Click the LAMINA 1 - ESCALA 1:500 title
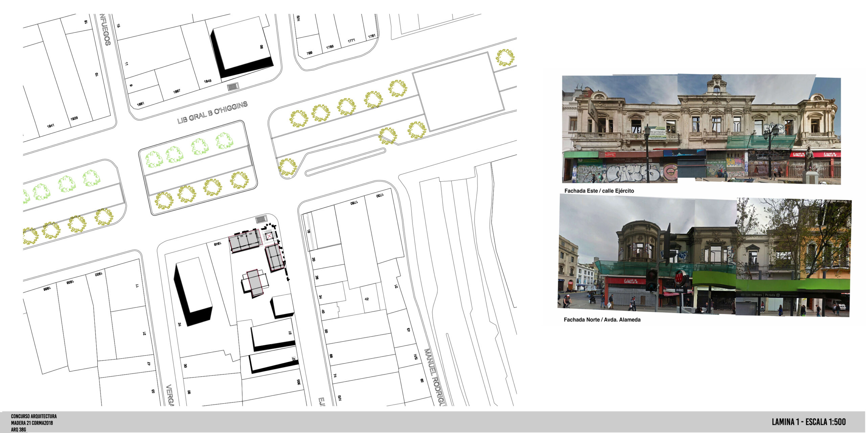Viewport: 866px width, 433px height. tap(808, 422)
